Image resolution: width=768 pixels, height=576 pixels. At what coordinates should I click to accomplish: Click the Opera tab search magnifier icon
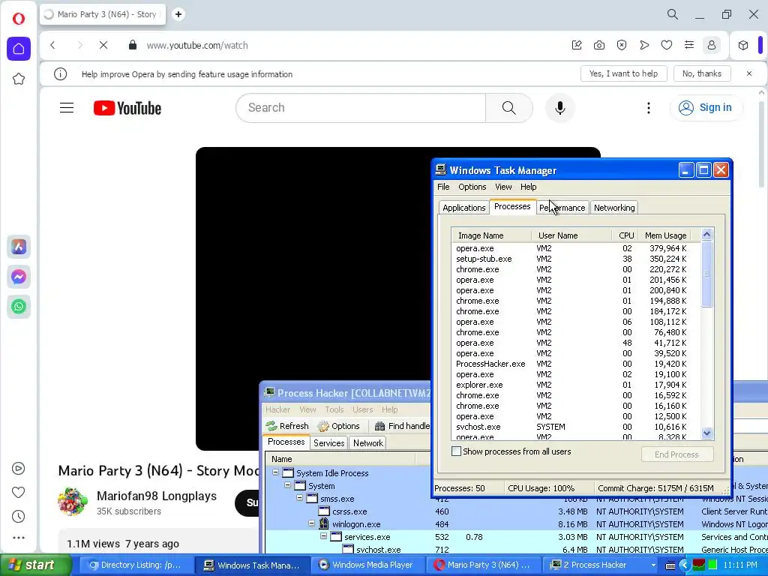(x=673, y=14)
